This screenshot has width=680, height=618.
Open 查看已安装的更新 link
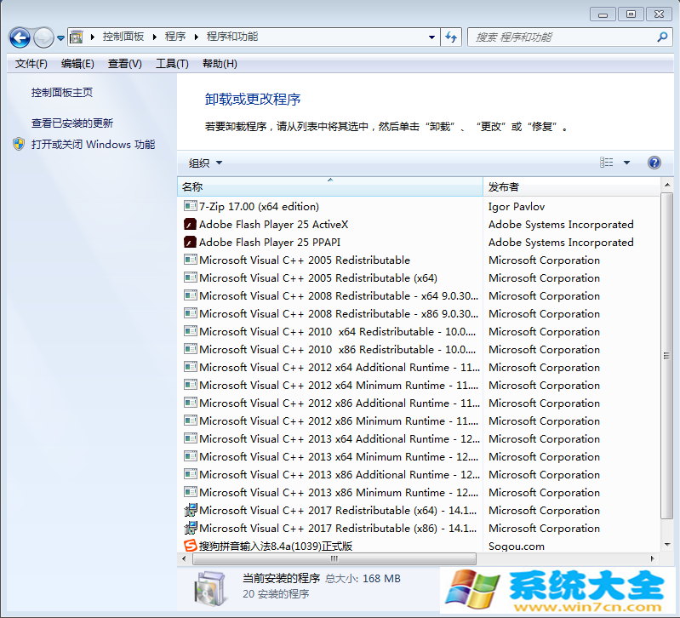pos(72,123)
